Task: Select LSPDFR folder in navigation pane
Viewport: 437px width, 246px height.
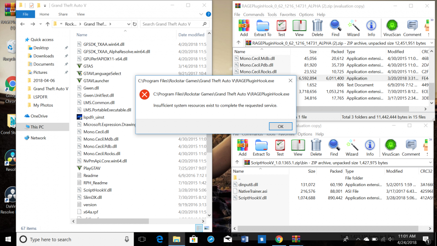Action: pos(40,97)
